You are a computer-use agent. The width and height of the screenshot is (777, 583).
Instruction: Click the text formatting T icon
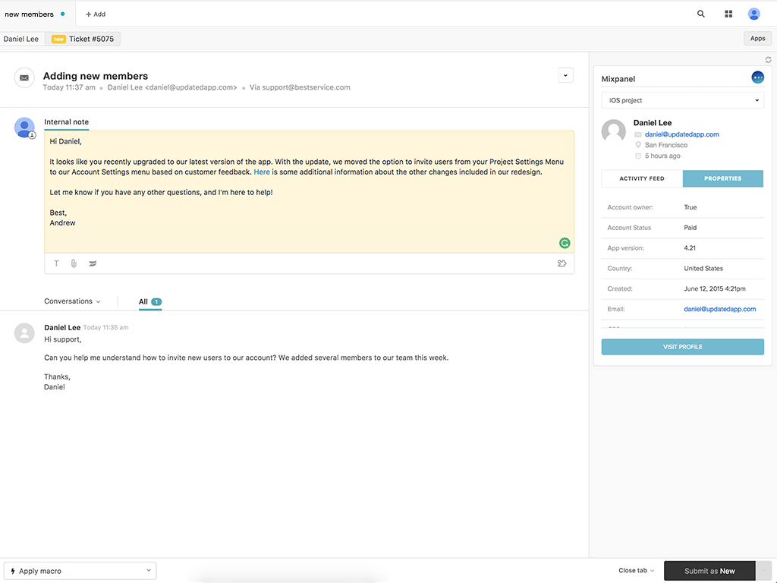(x=56, y=263)
